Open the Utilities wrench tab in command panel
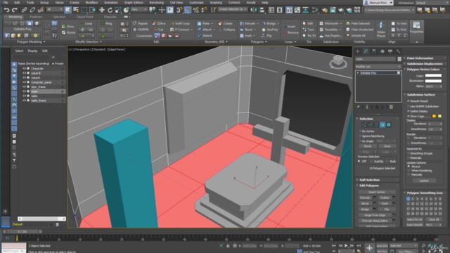The height and width of the screenshot is (253, 450). click(399, 51)
